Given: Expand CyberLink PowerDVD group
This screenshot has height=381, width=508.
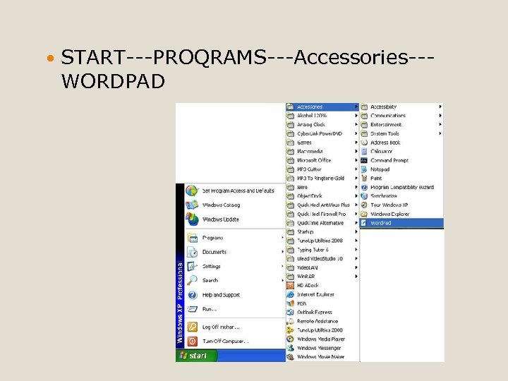Looking at the screenshot, I should 322,133.
